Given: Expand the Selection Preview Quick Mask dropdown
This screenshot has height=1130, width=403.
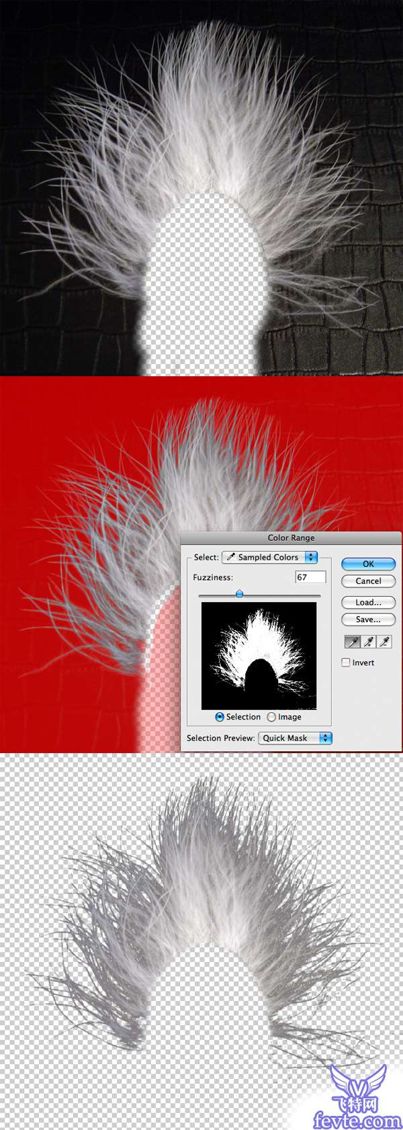Looking at the screenshot, I should point(295,738).
